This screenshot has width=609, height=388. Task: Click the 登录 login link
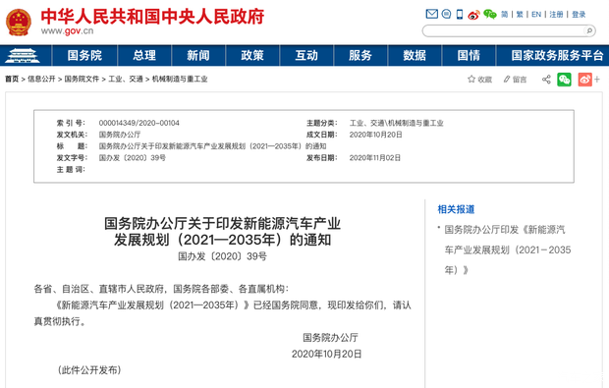click(579, 15)
